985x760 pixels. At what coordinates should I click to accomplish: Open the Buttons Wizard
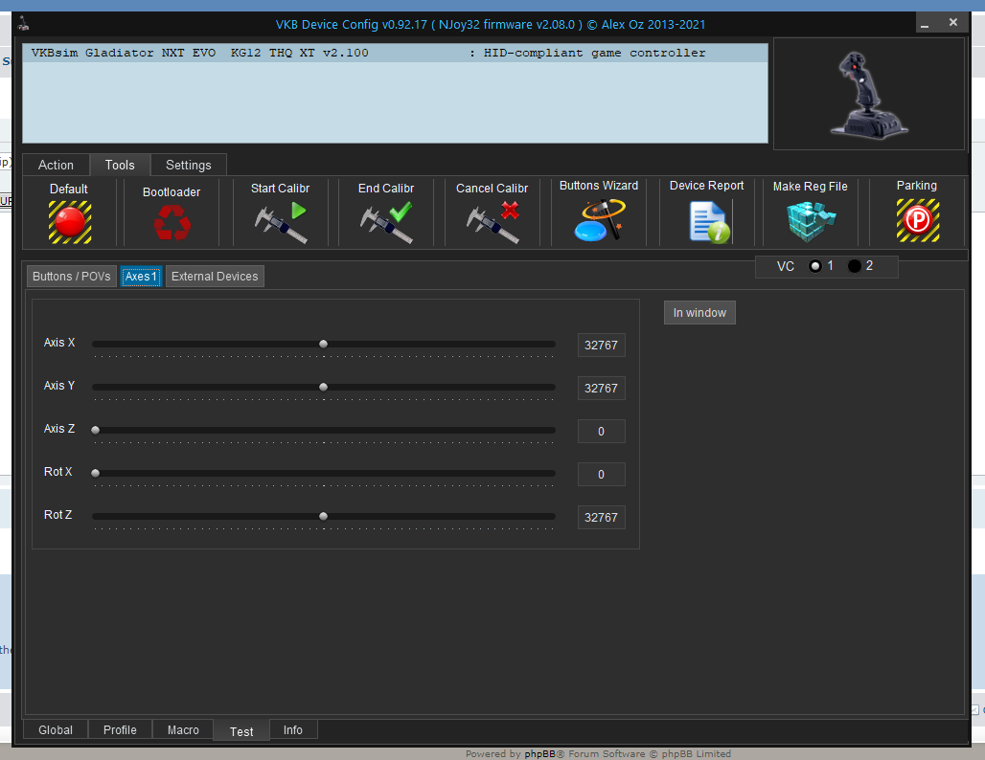pyautogui.click(x=599, y=221)
